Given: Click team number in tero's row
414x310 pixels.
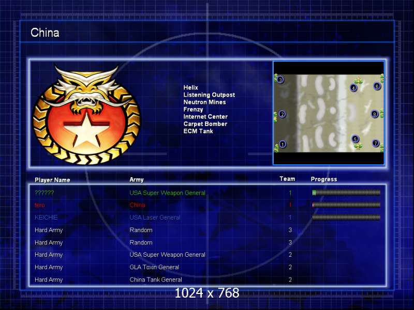Looking at the screenshot, I should click(290, 205).
